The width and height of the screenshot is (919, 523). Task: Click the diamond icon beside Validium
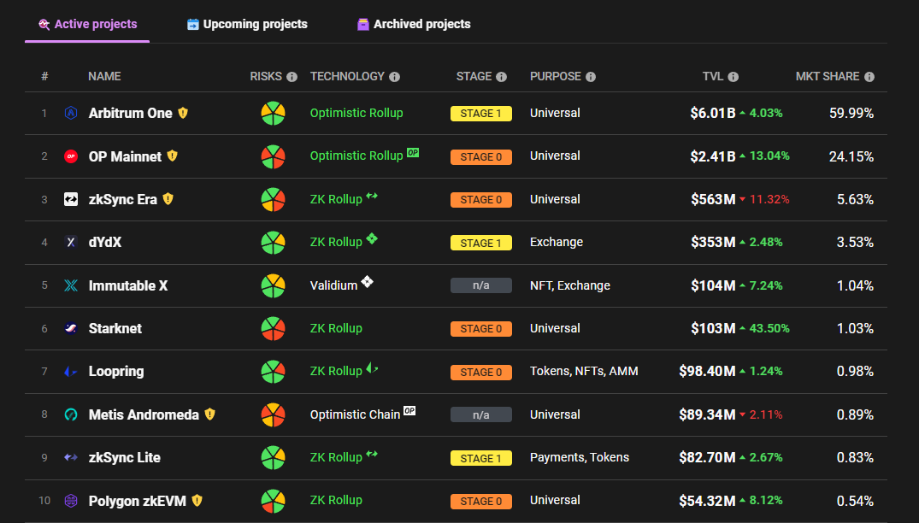367,282
